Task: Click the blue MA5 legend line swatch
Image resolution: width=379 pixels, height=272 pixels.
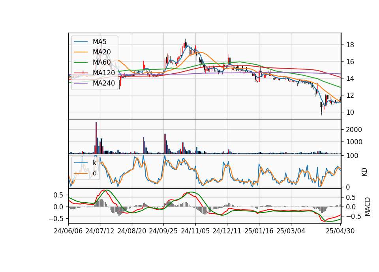Action: point(81,42)
